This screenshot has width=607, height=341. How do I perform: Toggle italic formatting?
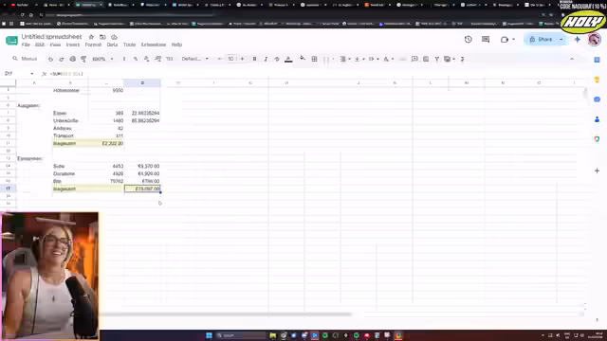point(266,59)
